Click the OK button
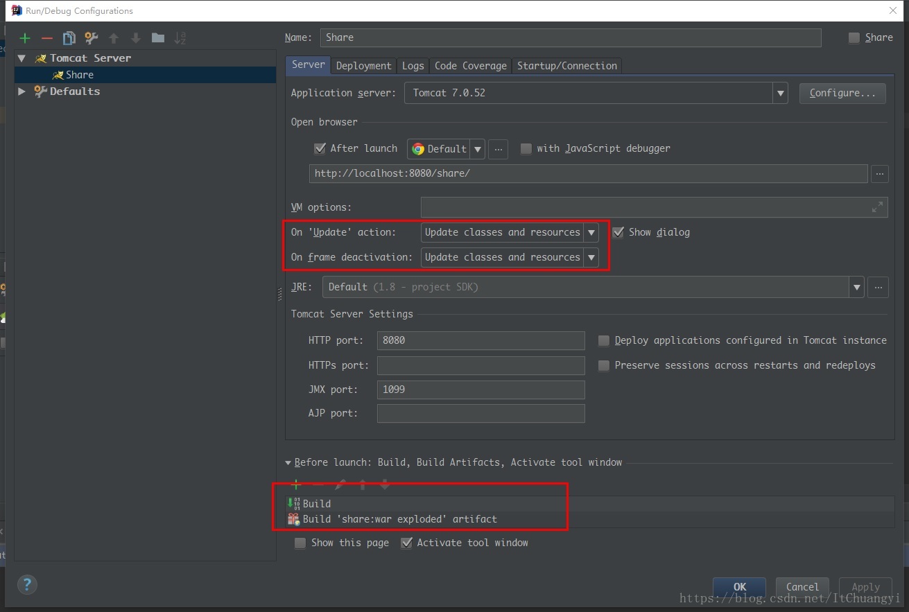Image resolution: width=909 pixels, height=612 pixels. [x=740, y=586]
